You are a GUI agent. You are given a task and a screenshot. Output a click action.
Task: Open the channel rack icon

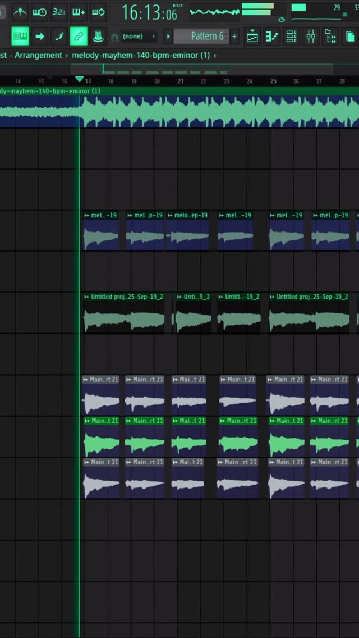tap(292, 37)
